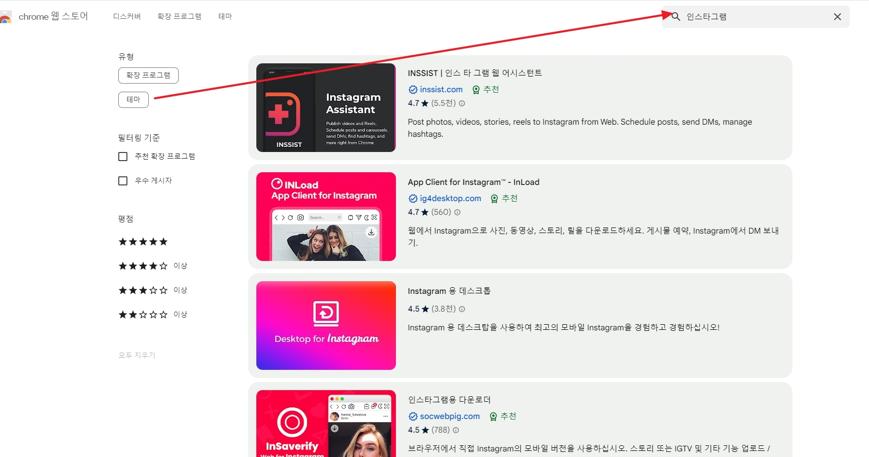
Task: Select the two stars 이상 filter
Action: [x=153, y=315]
